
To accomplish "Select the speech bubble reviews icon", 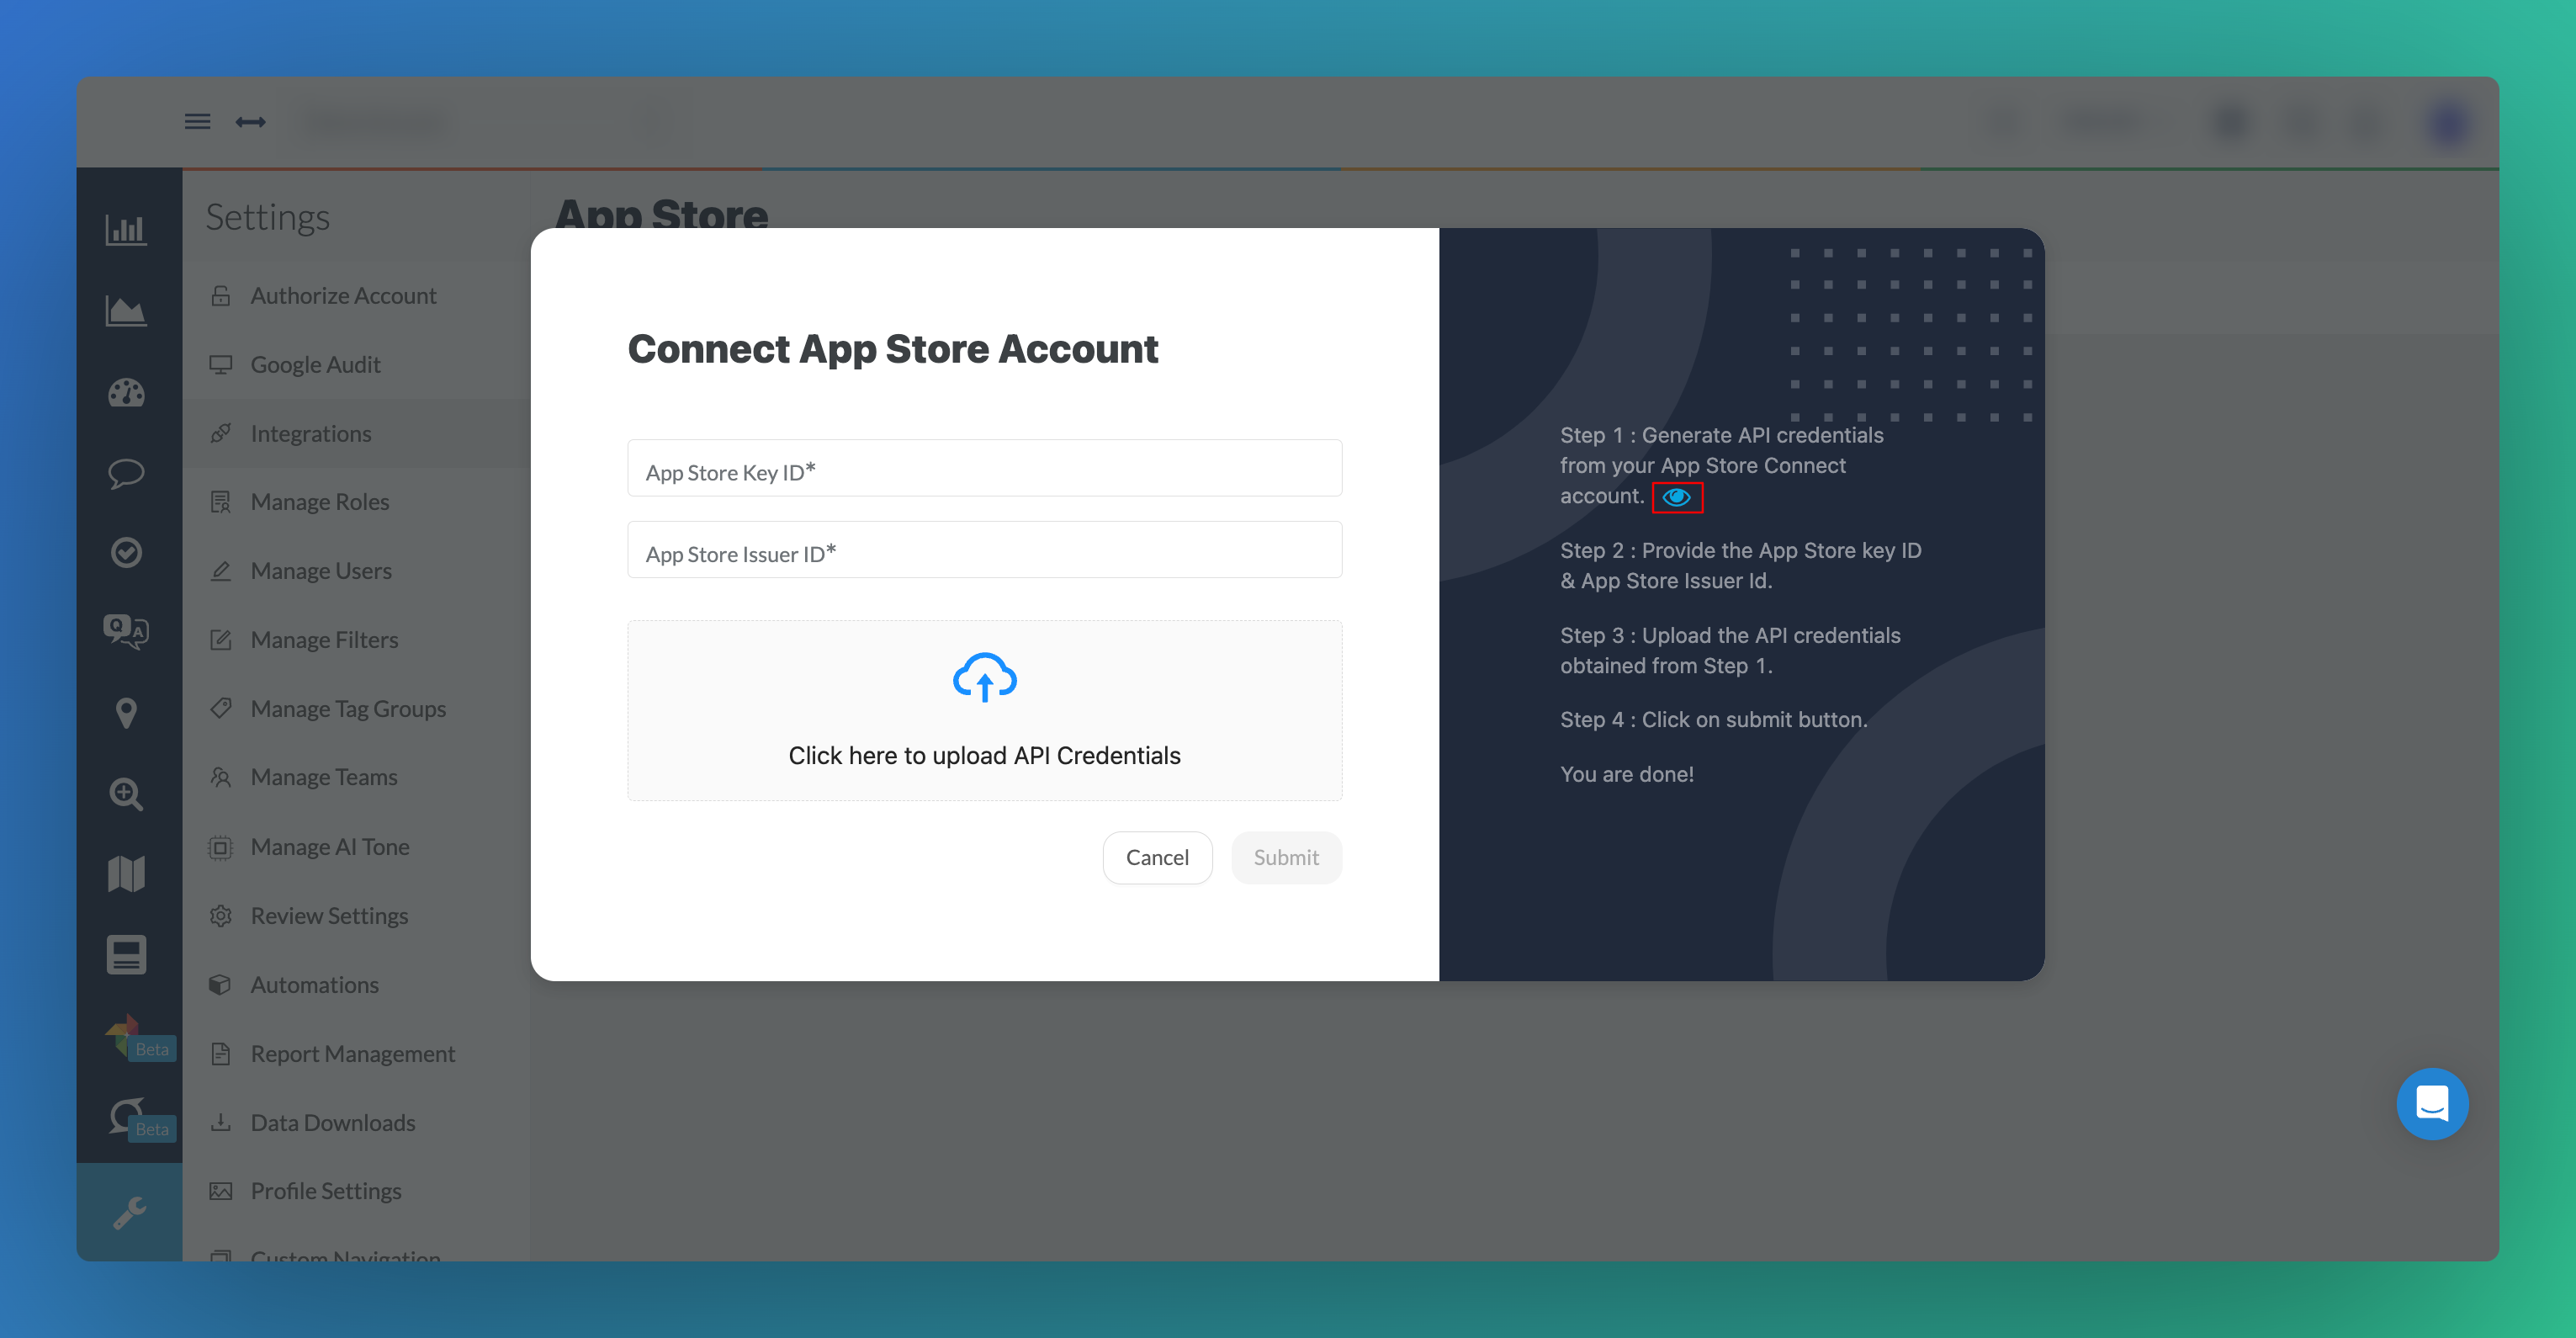I will pyautogui.click(x=126, y=472).
